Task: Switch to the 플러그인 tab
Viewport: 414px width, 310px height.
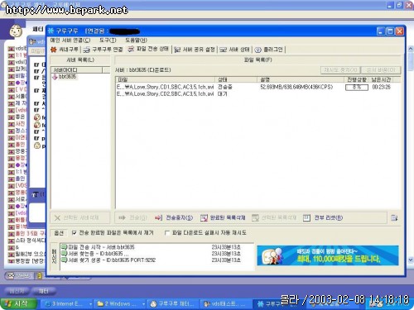Action: coord(269,50)
